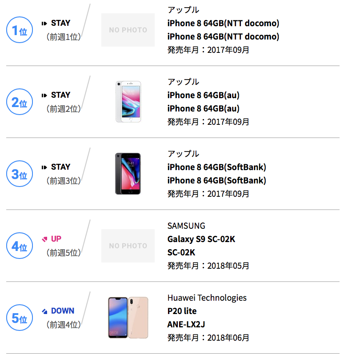344x354 pixels.
Task: Click the STAY arrow icon for rank 1
Action: [x=44, y=24]
